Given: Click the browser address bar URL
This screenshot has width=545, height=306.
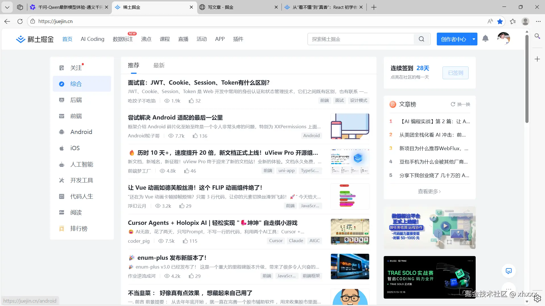Looking at the screenshot, I should 55,21.
